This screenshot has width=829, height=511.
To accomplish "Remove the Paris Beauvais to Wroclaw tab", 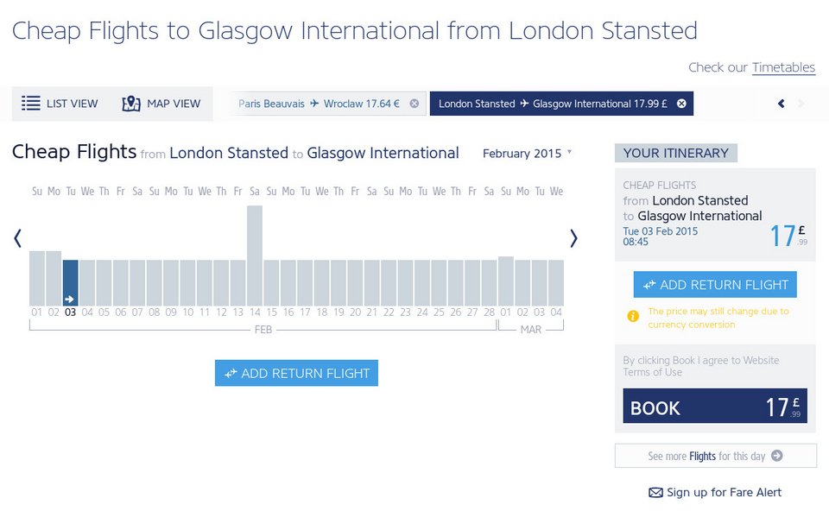I will (414, 104).
